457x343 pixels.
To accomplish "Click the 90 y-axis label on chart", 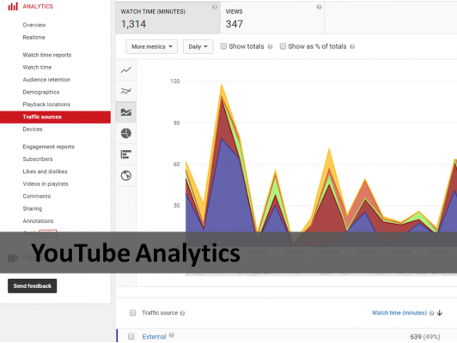I will [x=176, y=123].
